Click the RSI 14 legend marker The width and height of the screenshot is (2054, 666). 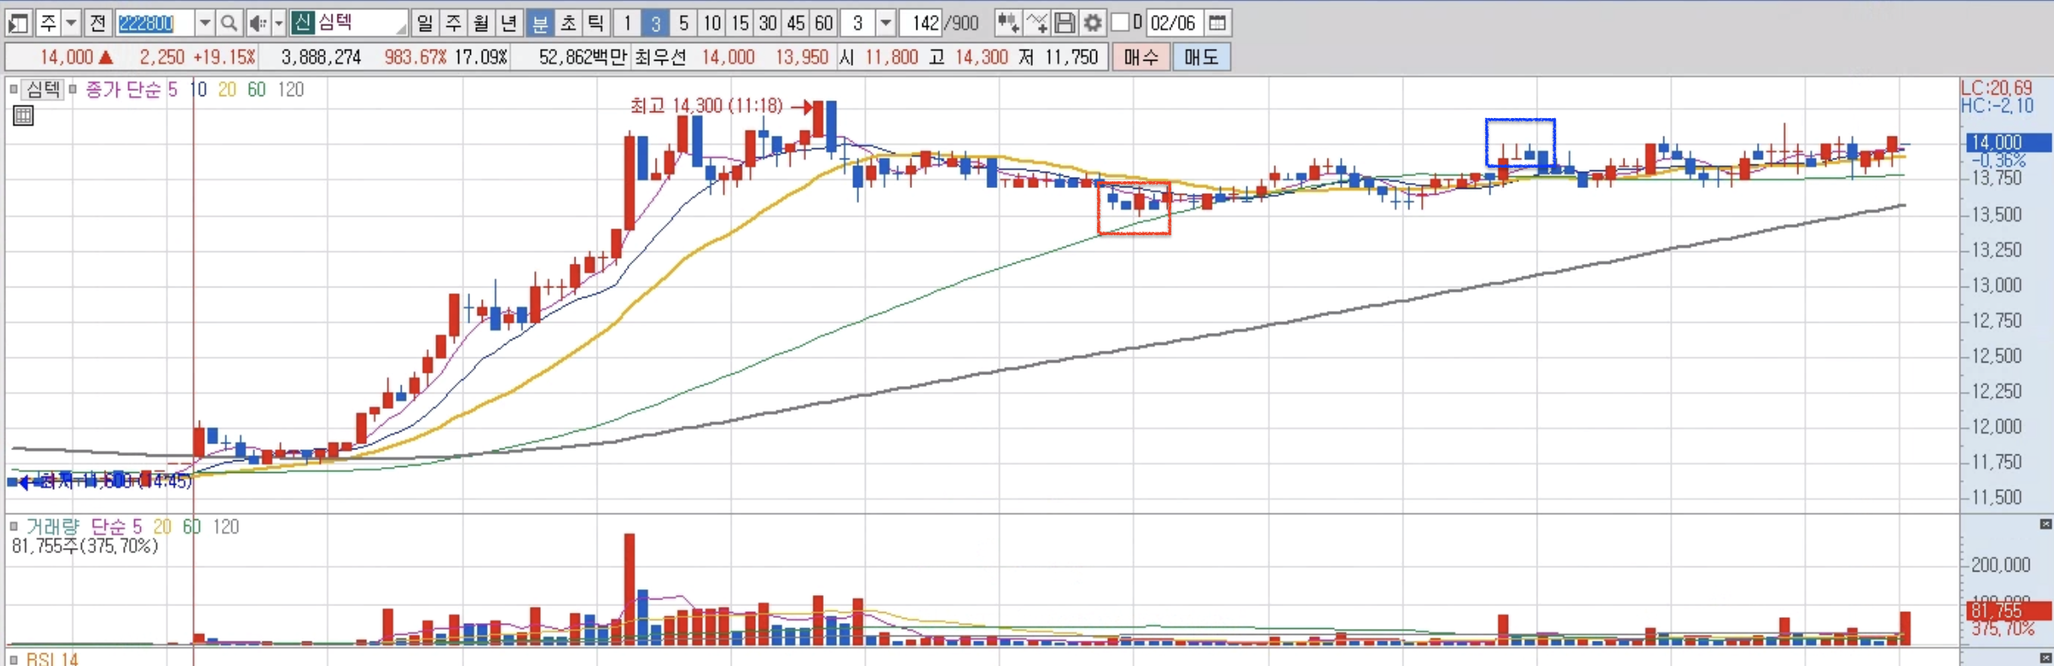point(14,659)
